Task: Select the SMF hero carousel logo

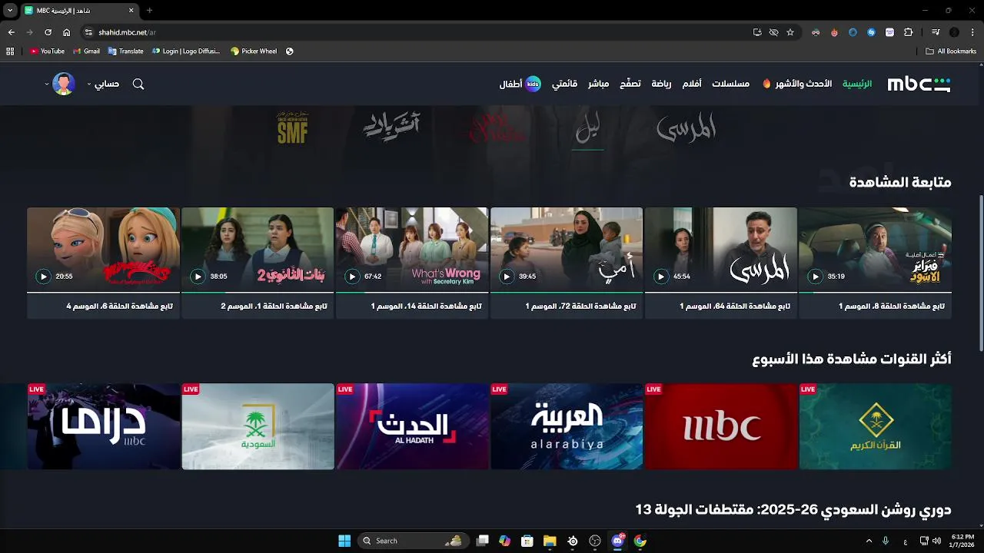Action: click(293, 128)
